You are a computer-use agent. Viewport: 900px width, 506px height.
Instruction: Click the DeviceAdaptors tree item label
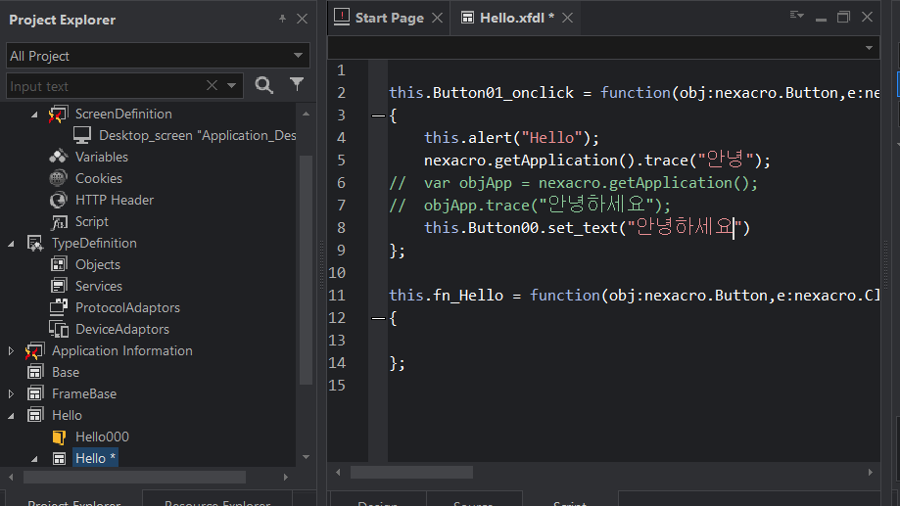(x=122, y=329)
